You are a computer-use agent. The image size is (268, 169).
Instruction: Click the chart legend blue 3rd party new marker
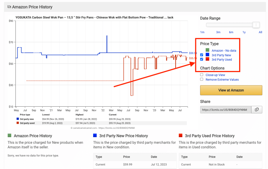[x=18, y=119]
